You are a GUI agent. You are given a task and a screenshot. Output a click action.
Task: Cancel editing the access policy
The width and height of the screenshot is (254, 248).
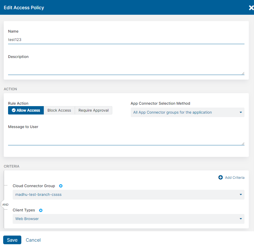(x=33, y=240)
